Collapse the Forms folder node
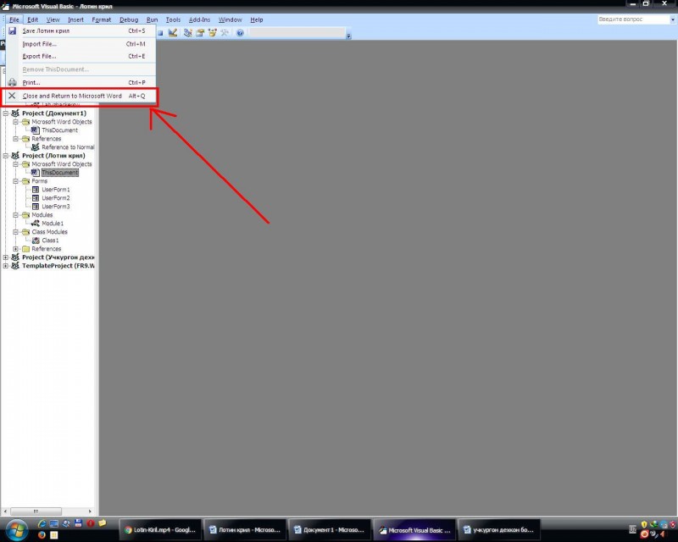Viewport: 678px width, 542px height. (x=15, y=181)
